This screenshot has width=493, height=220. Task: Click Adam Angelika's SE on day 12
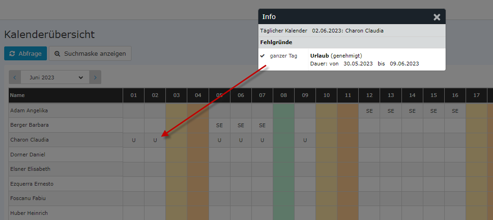click(x=369, y=111)
